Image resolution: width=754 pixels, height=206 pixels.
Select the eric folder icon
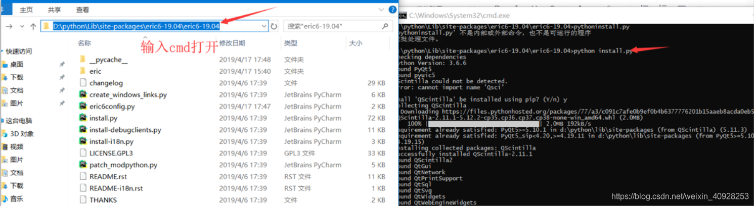point(83,71)
